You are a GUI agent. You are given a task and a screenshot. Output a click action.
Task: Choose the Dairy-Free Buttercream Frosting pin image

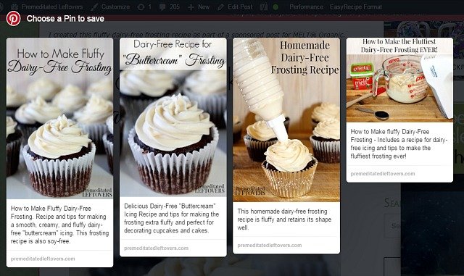173,117
